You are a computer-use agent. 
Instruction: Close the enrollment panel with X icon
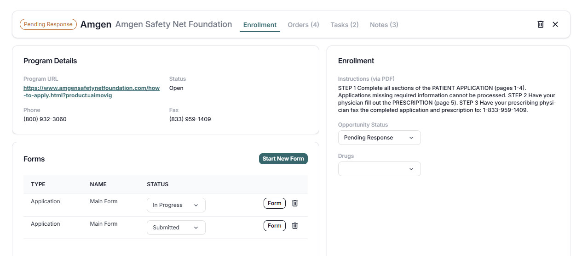555,24
